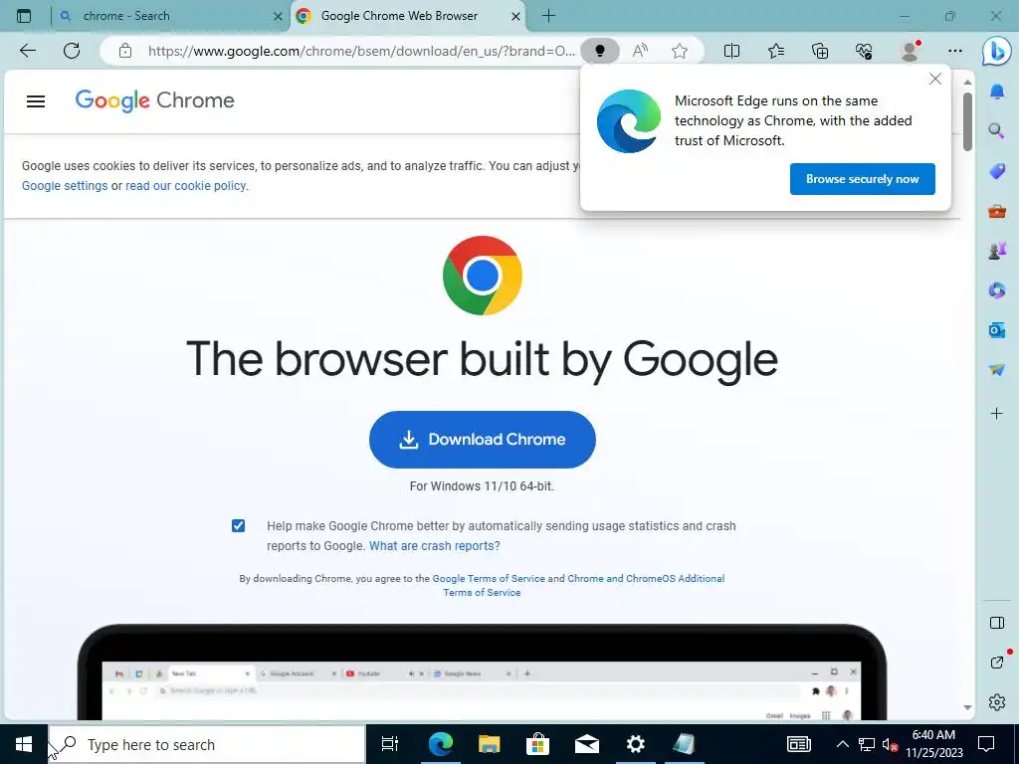1019x764 pixels.
Task: Click the Type here to search box
Action: [207, 744]
